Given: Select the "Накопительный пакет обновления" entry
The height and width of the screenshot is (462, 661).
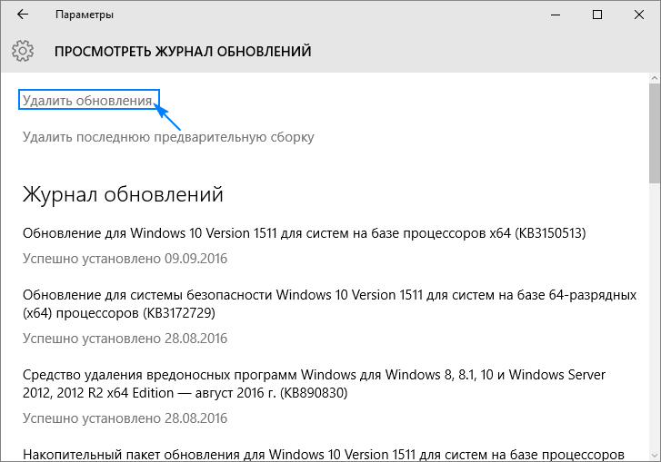Looking at the screenshot, I should [323, 453].
